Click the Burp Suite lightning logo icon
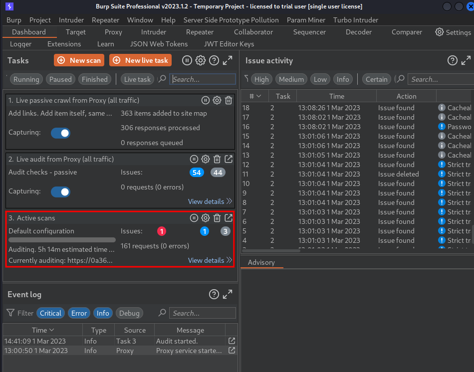The width and height of the screenshot is (474, 372). click(9, 6)
